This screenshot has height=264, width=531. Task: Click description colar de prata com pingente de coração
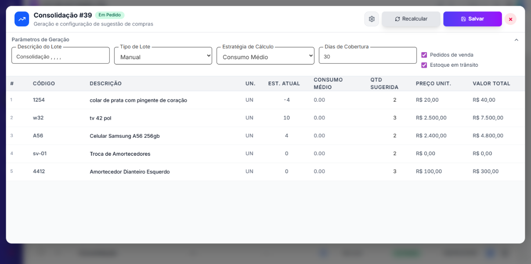tap(138, 100)
